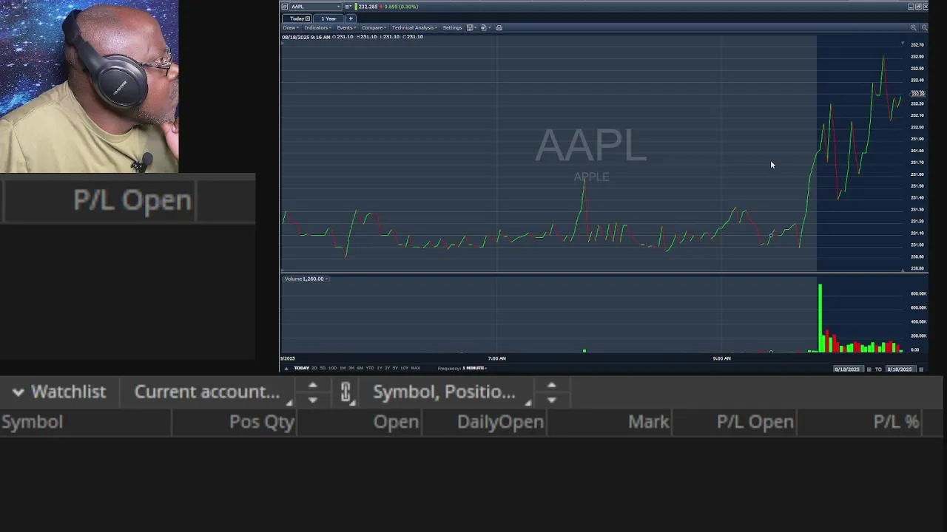Click the stepper arrows next to Symbol, Position
The height and width of the screenshot is (532, 947).
[551, 392]
